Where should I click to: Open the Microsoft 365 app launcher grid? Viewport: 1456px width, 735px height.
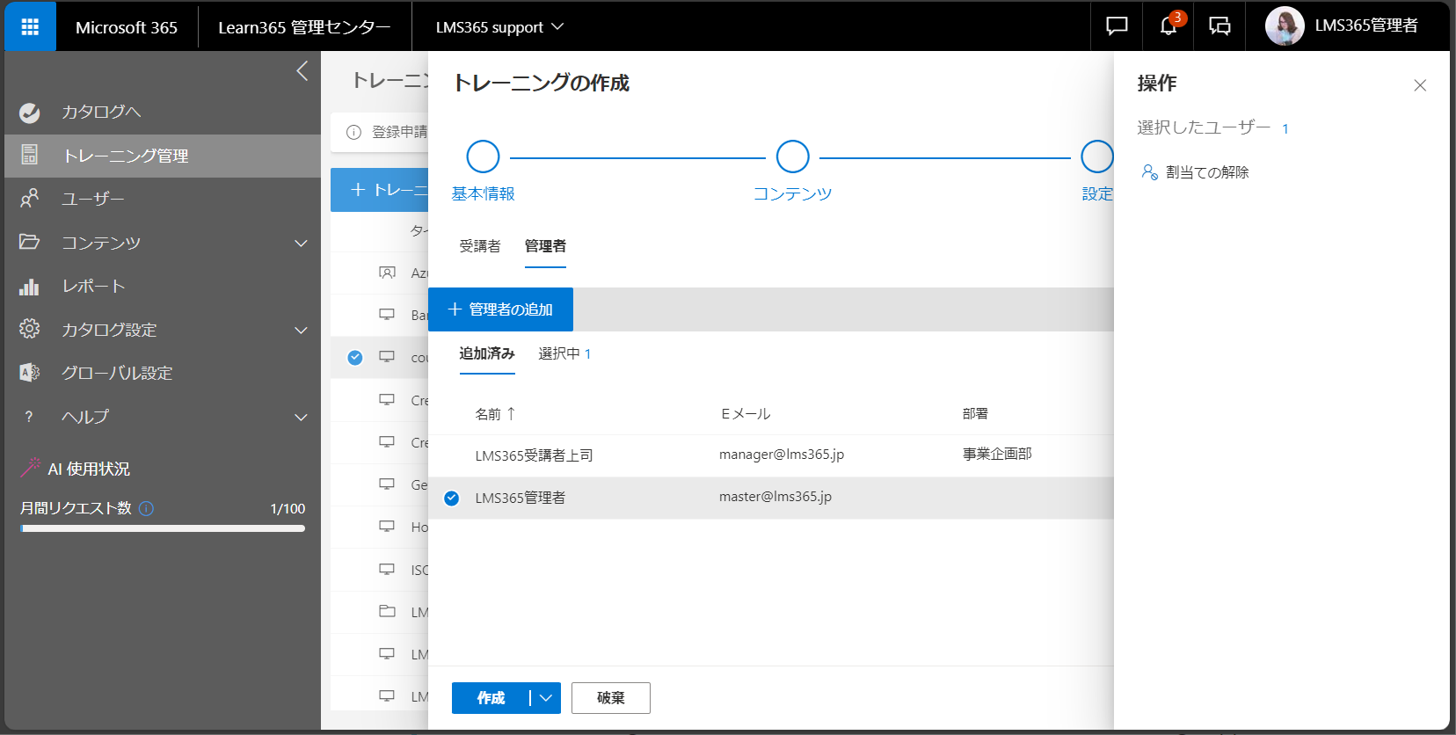30,26
